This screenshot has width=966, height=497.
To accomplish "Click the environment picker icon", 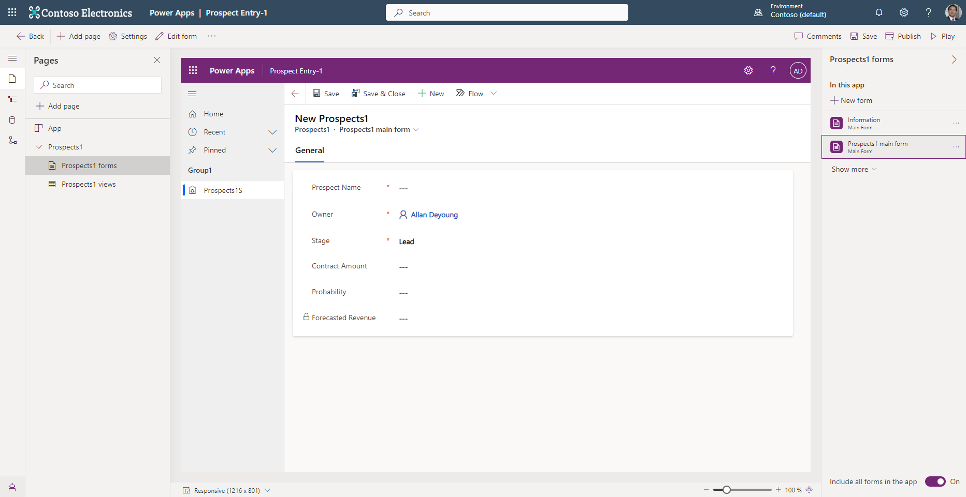I will [x=758, y=12].
